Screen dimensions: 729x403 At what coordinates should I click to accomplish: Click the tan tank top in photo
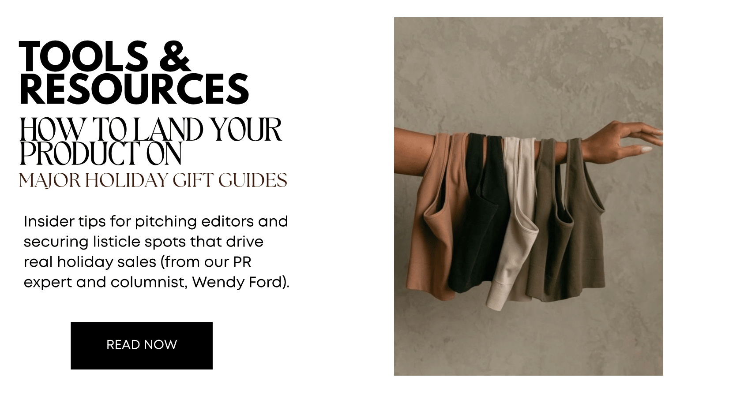tap(435, 216)
